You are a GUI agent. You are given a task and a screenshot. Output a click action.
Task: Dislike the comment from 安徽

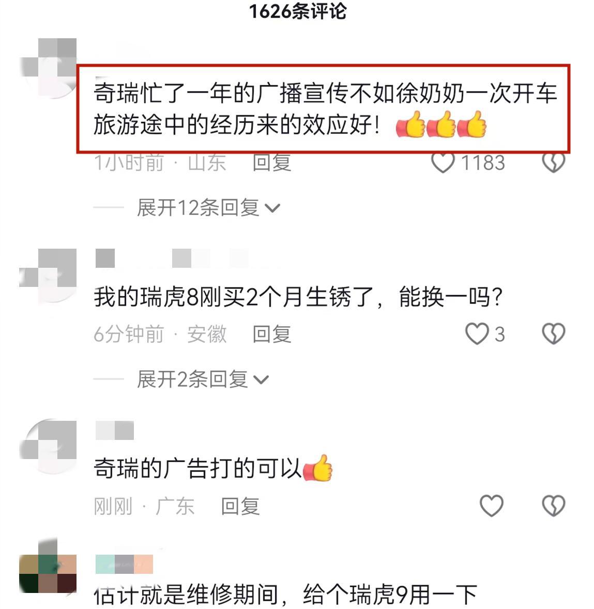tap(554, 334)
